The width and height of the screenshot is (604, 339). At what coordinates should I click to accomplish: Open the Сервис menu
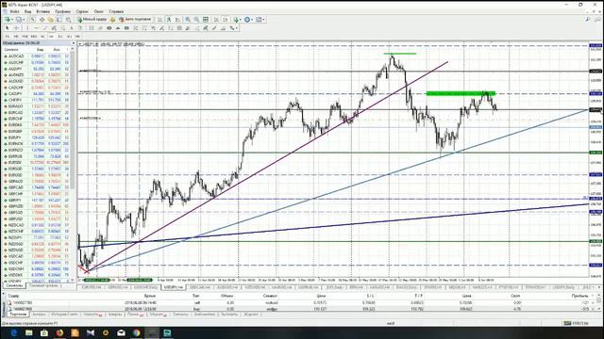82,11
